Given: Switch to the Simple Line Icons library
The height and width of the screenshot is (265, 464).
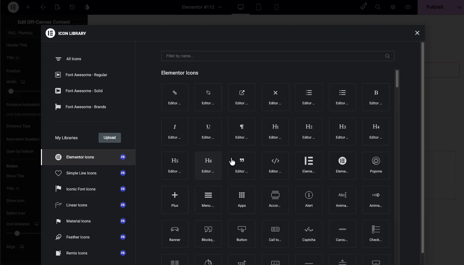Looking at the screenshot, I should [x=88, y=173].
